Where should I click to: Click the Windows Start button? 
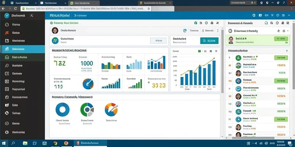pyautogui.click(x=4, y=143)
